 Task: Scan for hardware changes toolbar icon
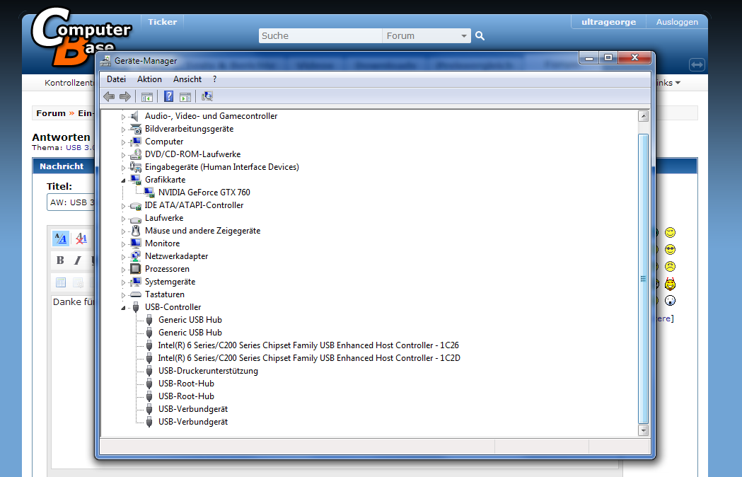207,97
